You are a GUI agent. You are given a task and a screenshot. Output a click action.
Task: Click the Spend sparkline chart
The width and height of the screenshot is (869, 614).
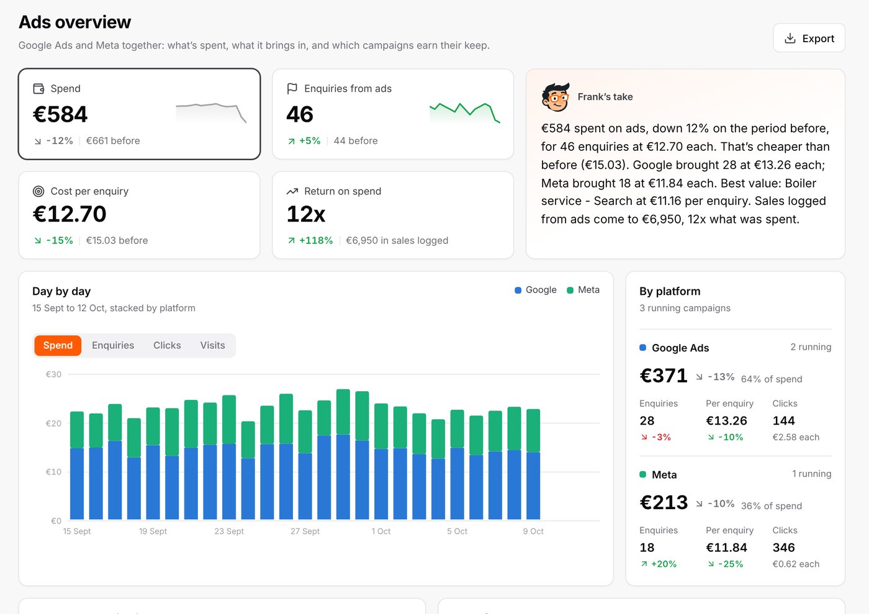pyautogui.click(x=211, y=113)
